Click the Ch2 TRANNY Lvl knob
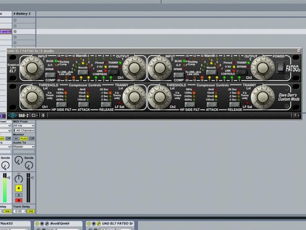The width and height of the screenshot is (306, 230). 263,97
